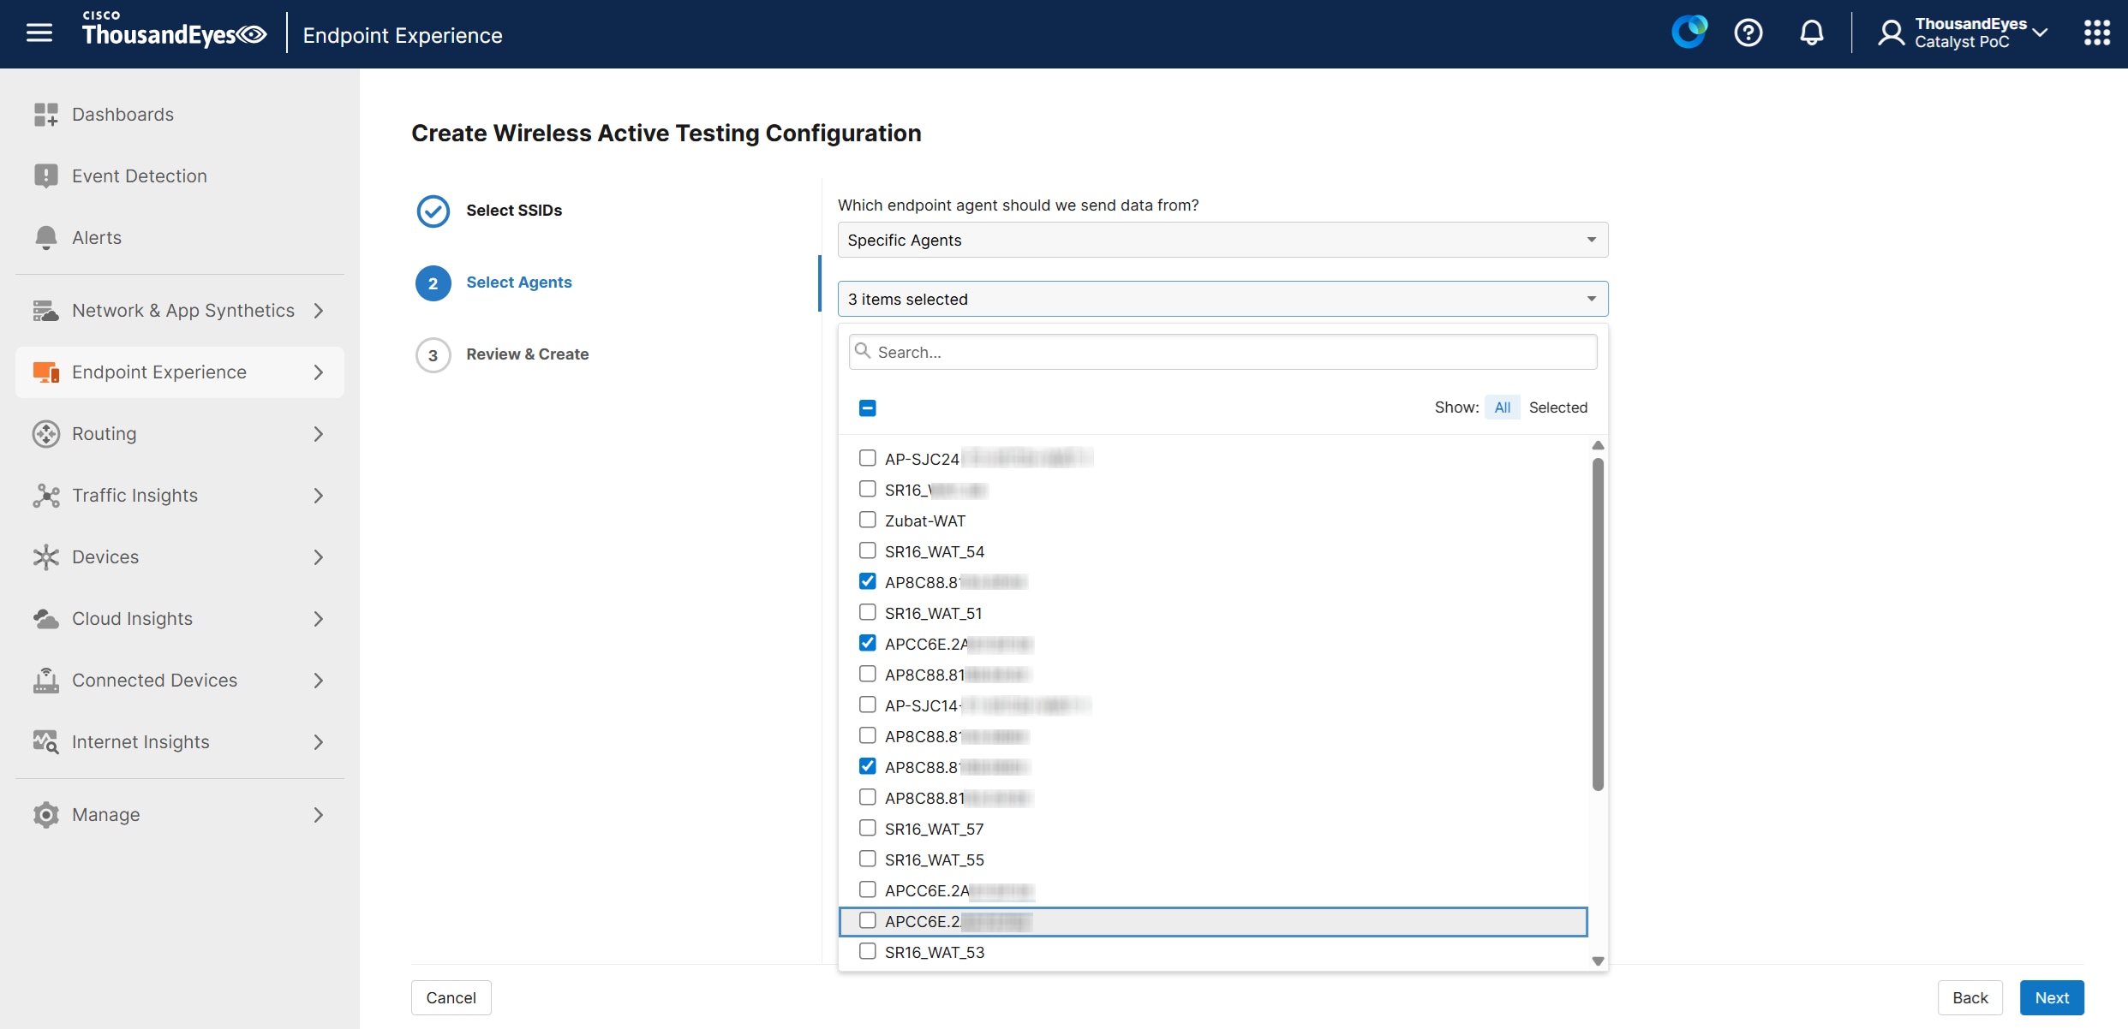Screen dimensions: 2128x1029
Task: Uncheck the selected APCC6E.2A agent
Action: 867,642
